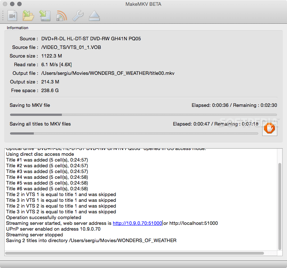Open Preferences with the wrench icon
The height and width of the screenshot is (268, 287).
(78, 16)
